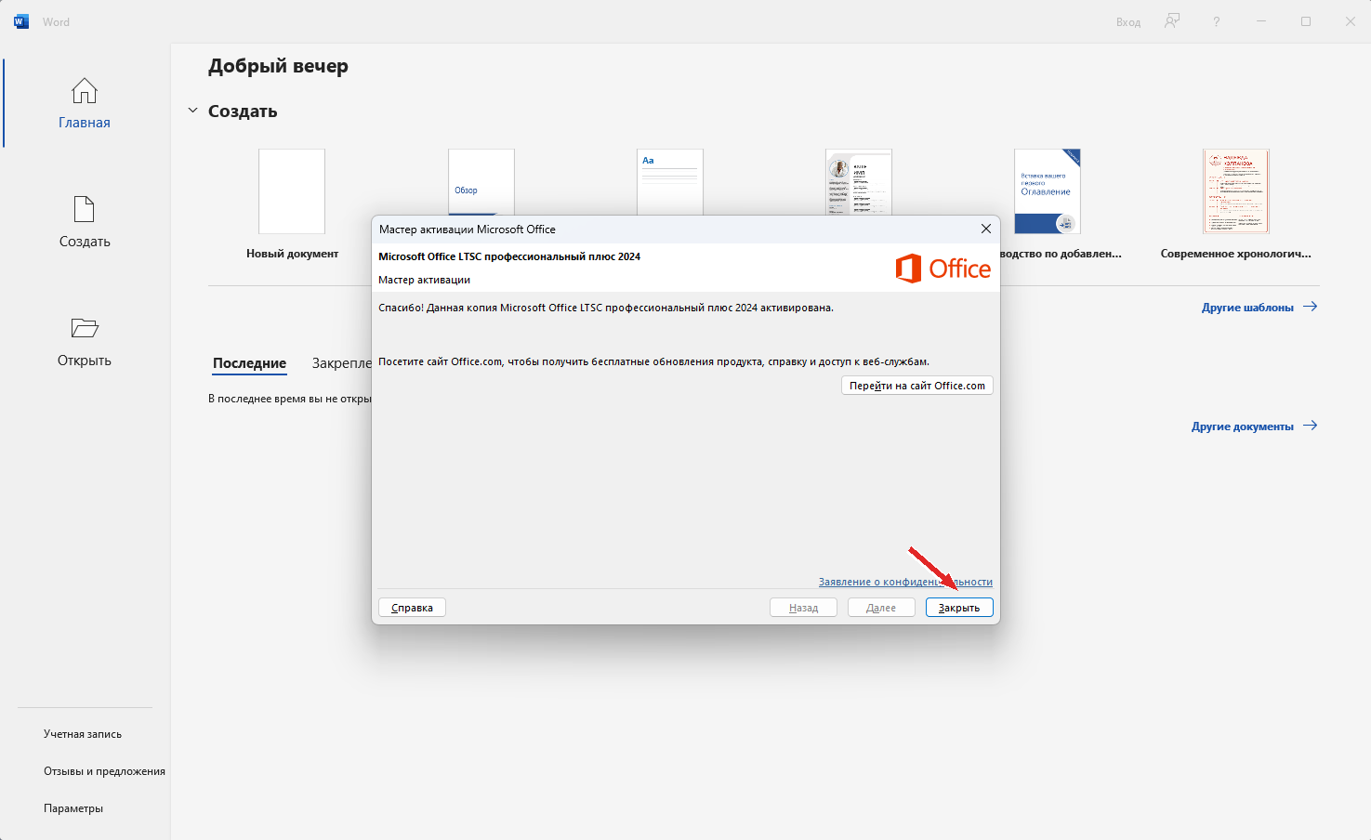Click the disabled Назад button
The width and height of the screenshot is (1371, 840).
(803, 608)
